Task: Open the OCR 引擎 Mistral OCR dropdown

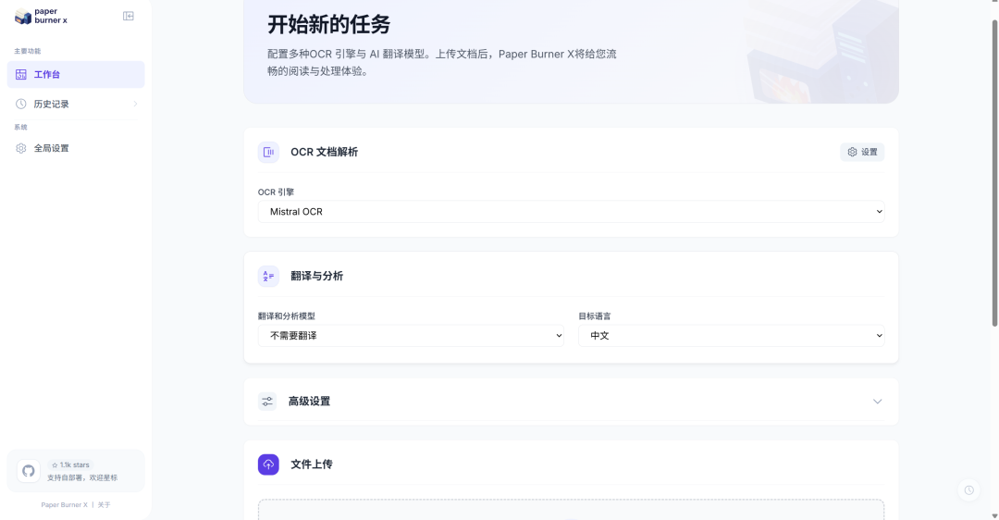Action: coord(571,212)
